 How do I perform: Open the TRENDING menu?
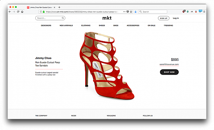(168, 26)
